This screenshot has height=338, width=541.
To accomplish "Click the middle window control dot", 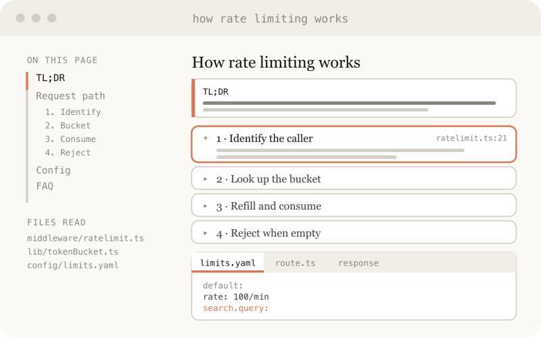I will point(37,18).
